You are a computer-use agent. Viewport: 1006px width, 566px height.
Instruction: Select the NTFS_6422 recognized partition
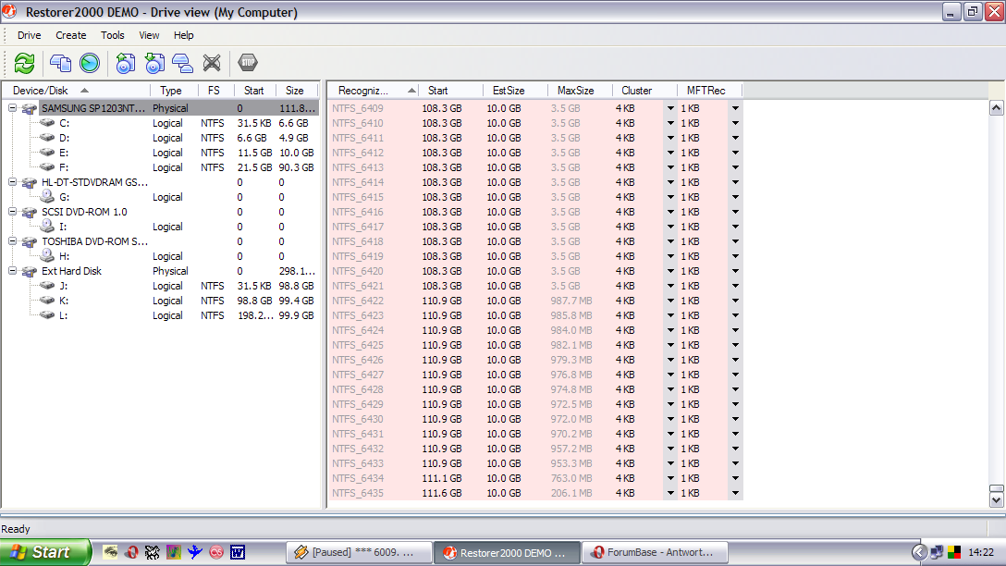(358, 301)
